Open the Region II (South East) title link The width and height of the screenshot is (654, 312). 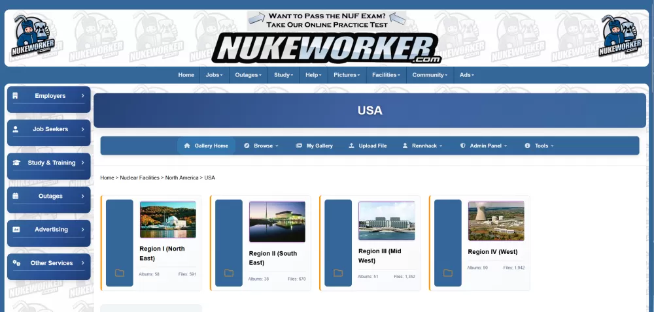(273, 258)
